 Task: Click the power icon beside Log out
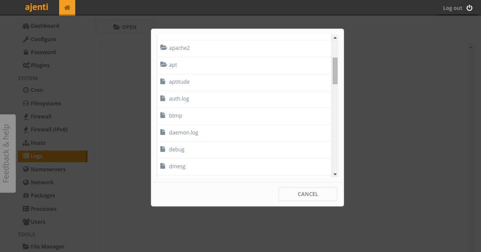[x=469, y=8]
